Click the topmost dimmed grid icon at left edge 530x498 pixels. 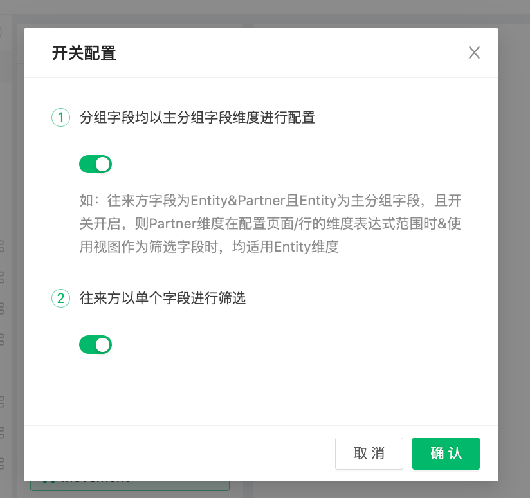[x=1, y=246]
